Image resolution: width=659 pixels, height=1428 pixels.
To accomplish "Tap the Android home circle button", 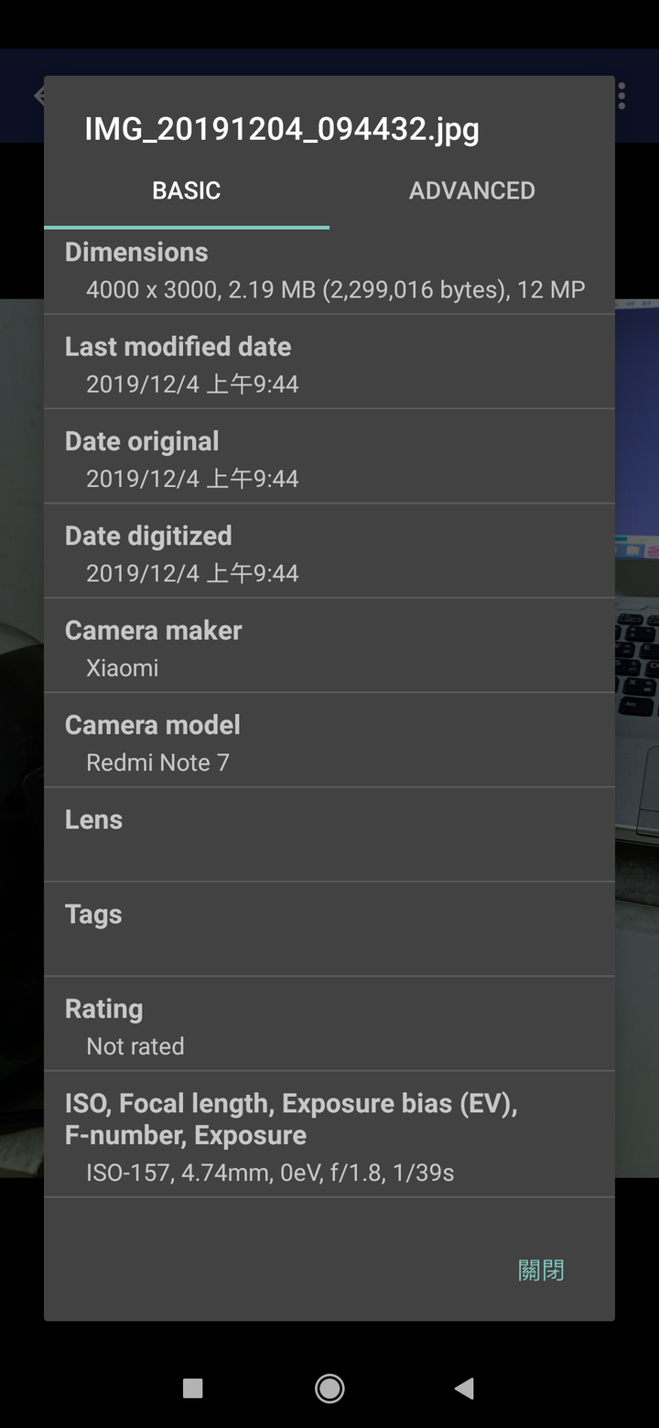I will pos(329,1389).
